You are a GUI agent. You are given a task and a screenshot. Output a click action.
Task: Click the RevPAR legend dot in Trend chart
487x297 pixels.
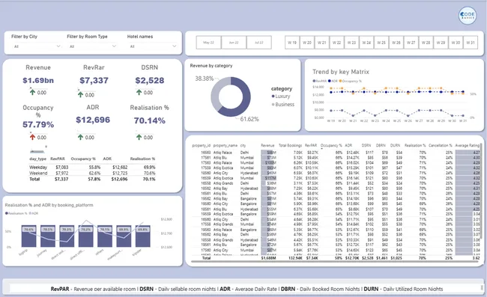pyautogui.click(x=314, y=81)
